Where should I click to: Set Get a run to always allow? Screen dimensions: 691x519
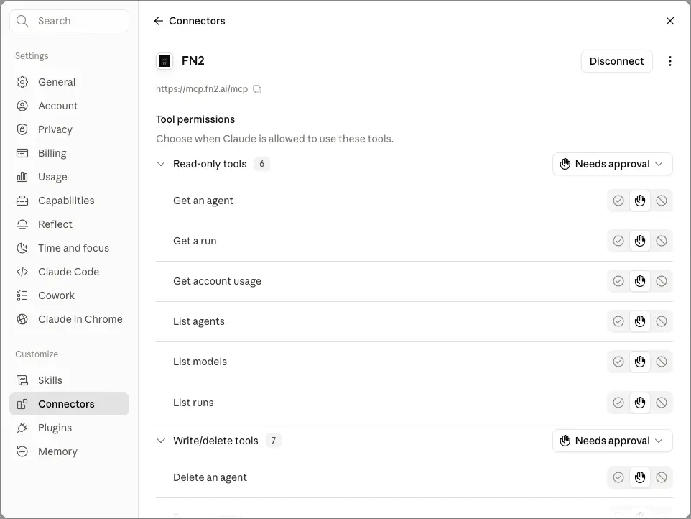click(x=618, y=241)
